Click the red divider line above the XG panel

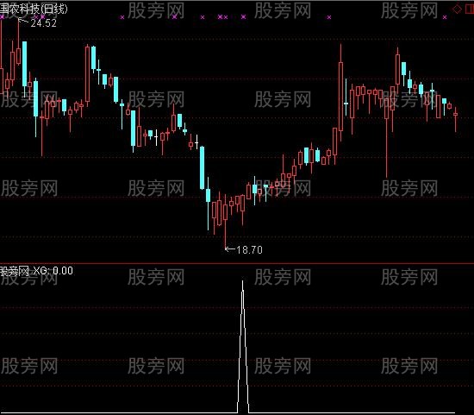tap(237, 264)
